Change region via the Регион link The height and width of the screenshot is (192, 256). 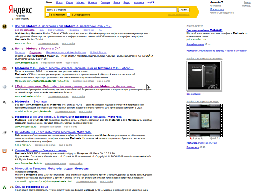[213, 12]
